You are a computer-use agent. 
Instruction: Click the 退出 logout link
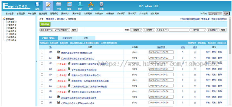(156, 6)
